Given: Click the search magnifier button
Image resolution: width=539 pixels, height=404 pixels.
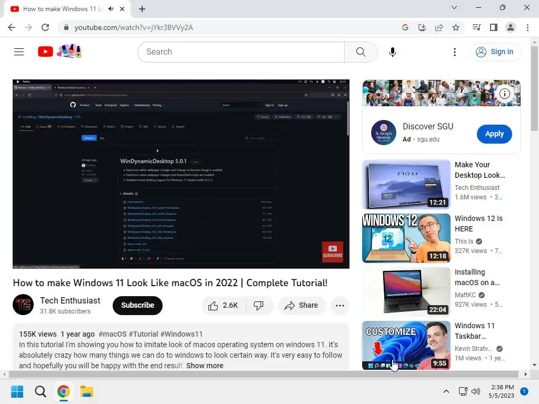Looking at the screenshot, I should 361,52.
